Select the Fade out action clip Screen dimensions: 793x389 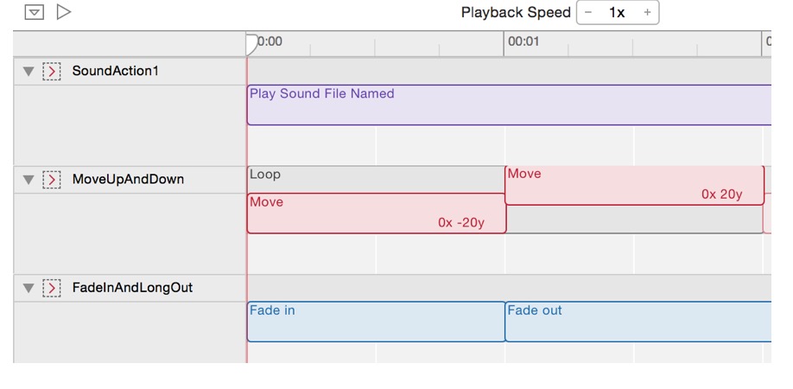pos(638,322)
